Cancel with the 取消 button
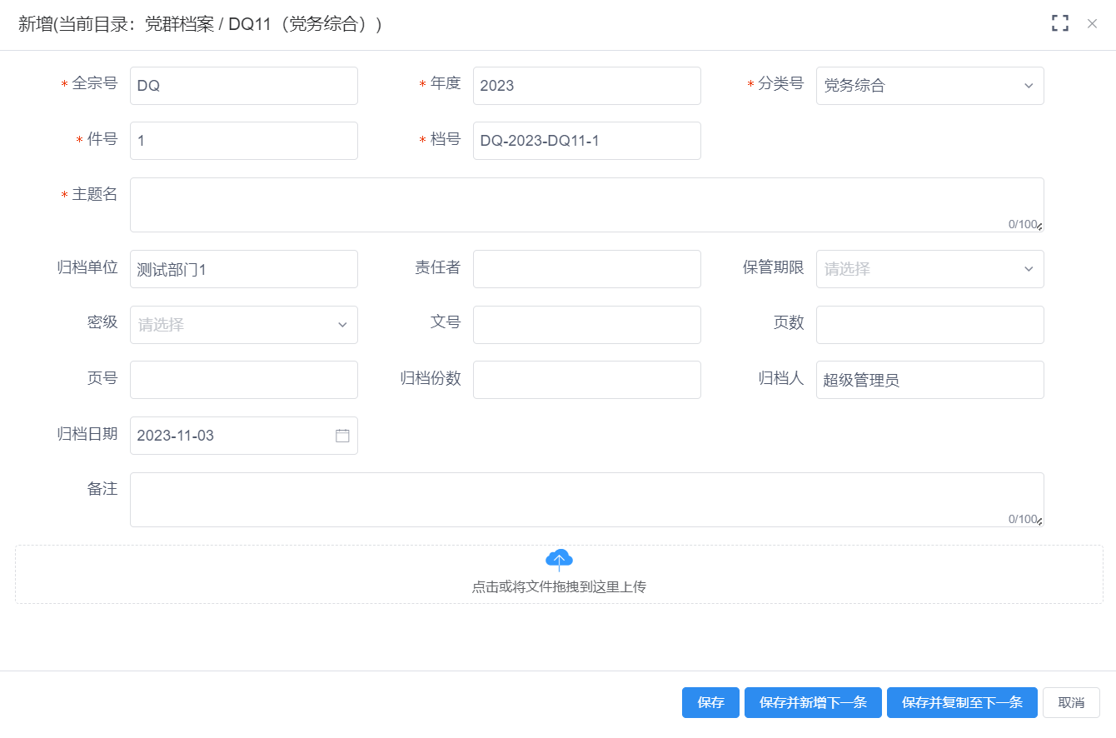1116x738 pixels. point(1071,702)
